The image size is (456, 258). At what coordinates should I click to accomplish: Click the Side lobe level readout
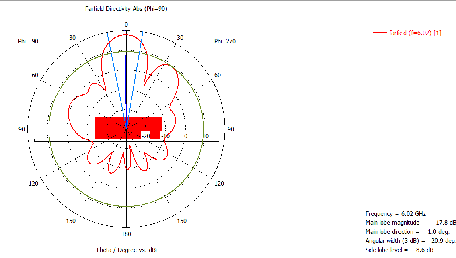point(399,250)
